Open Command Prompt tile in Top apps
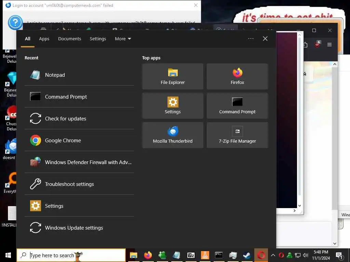 237,106
